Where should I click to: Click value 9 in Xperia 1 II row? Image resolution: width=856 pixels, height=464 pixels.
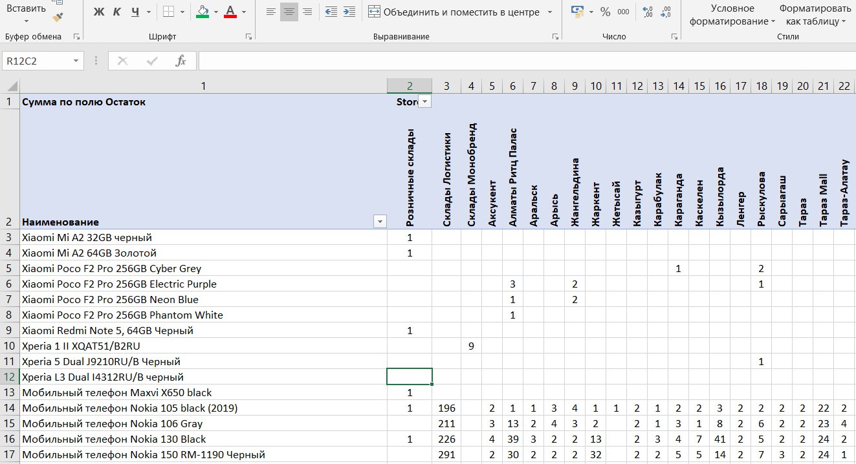pos(471,346)
